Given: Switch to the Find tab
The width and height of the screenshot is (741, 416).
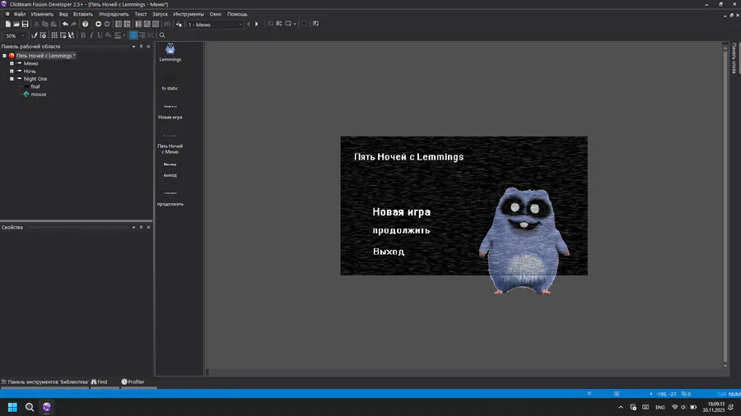Looking at the screenshot, I should coord(100,382).
